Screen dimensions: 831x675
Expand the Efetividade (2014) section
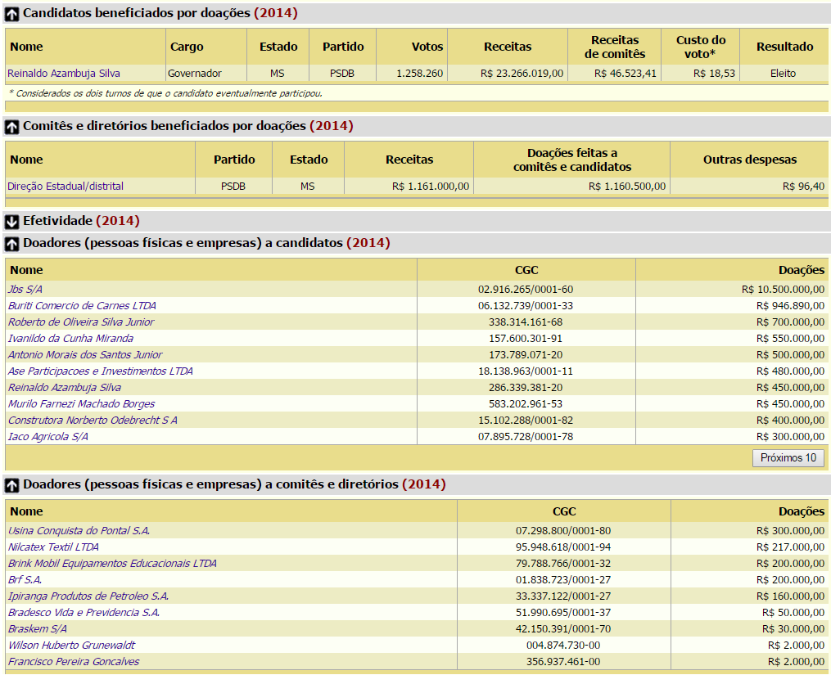click(x=11, y=222)
